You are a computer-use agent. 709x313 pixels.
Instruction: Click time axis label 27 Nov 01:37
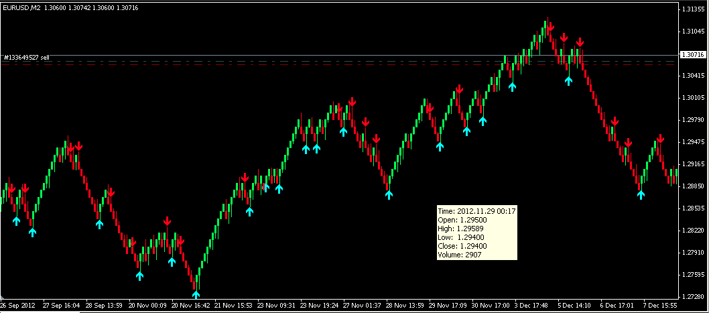[363, 305]
